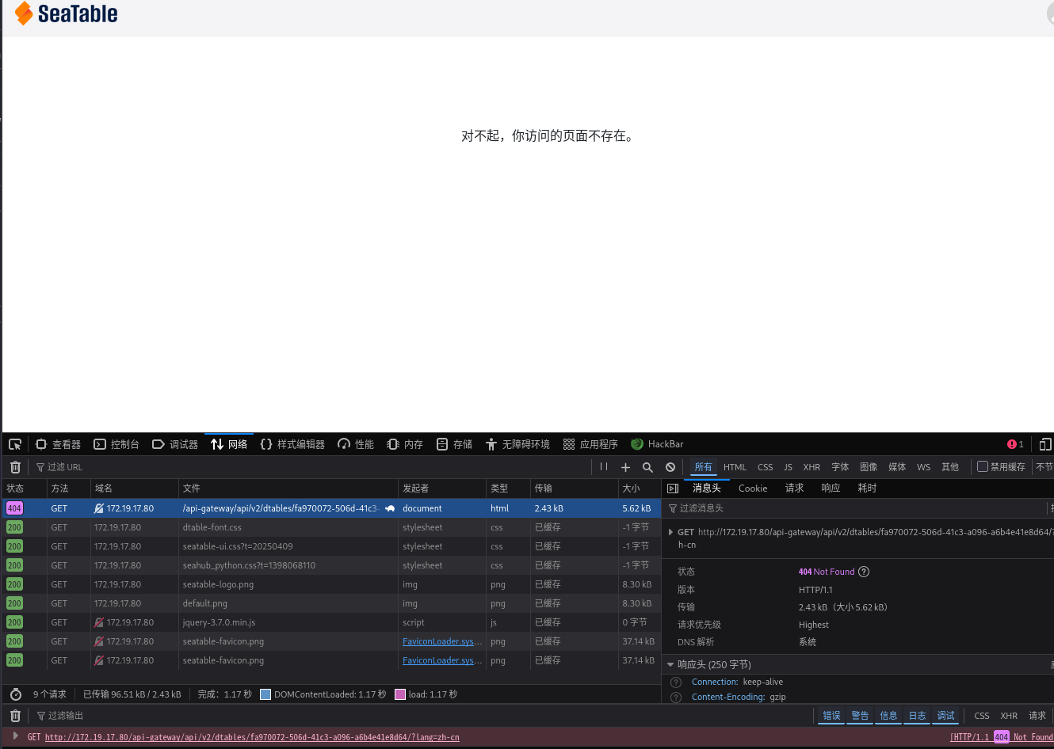Focus the 过滤消息头 filter headers field

[856, 508]
